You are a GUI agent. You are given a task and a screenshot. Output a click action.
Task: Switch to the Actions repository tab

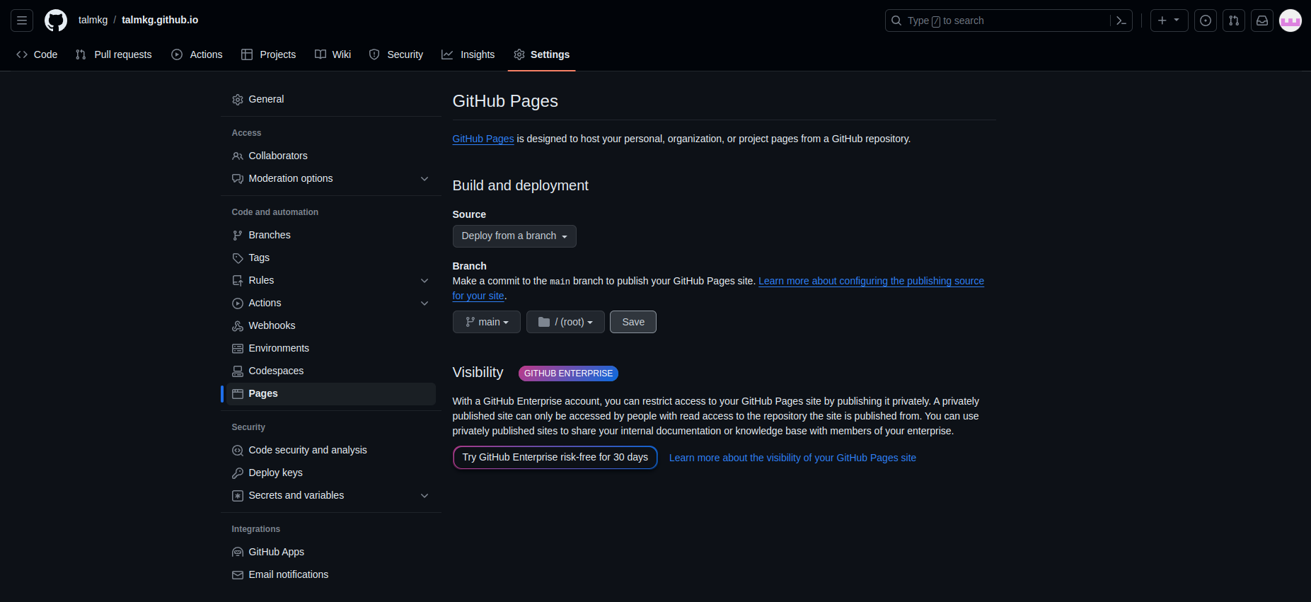(197, 54)
